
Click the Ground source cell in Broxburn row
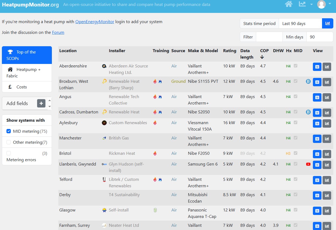coord(178,81)
